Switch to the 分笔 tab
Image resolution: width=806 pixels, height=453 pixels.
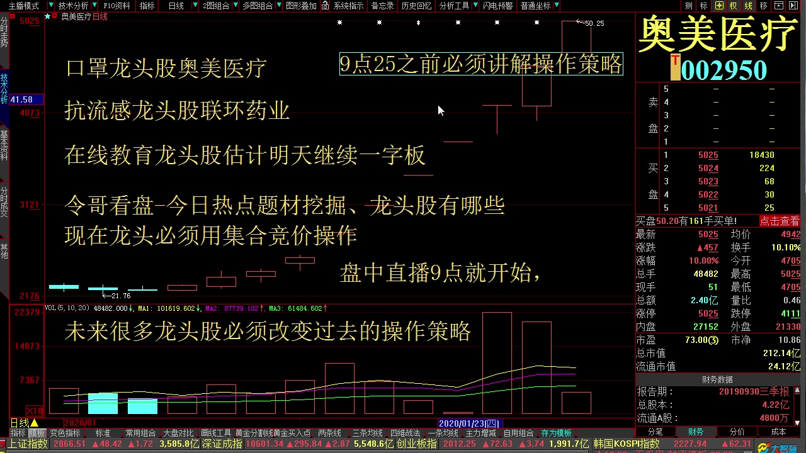(x=655, y=432)
